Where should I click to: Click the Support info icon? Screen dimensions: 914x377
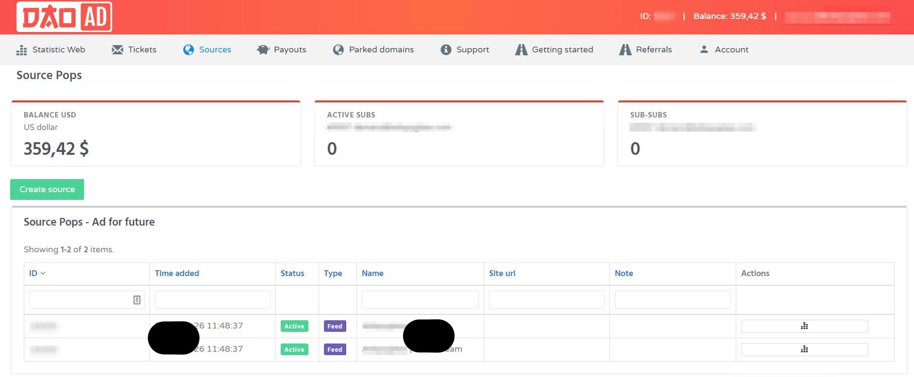click(x=446, y=49)
